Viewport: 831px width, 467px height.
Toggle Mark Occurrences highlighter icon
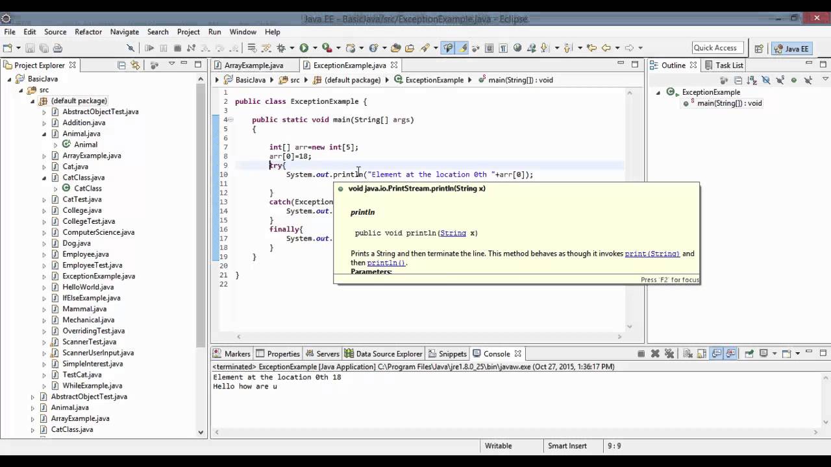(462, 48)
